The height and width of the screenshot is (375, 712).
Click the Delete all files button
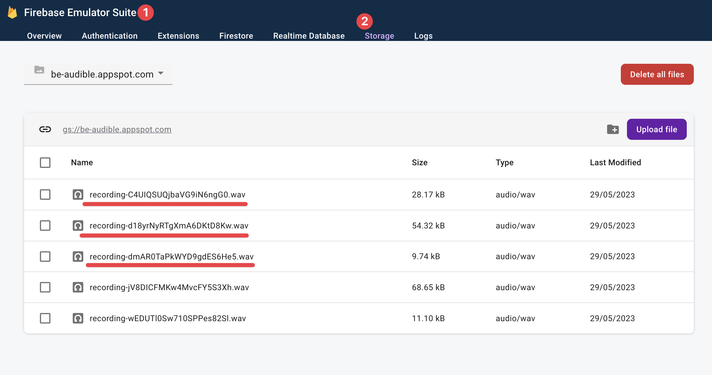pyautogui.click(x=657, y=74)
